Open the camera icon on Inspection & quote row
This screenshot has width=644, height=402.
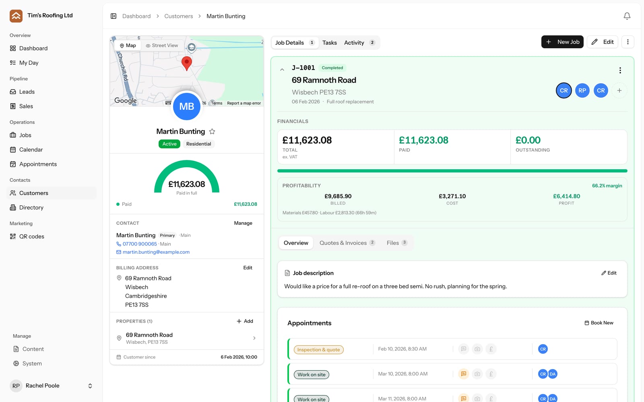click(x=477, y=349)
